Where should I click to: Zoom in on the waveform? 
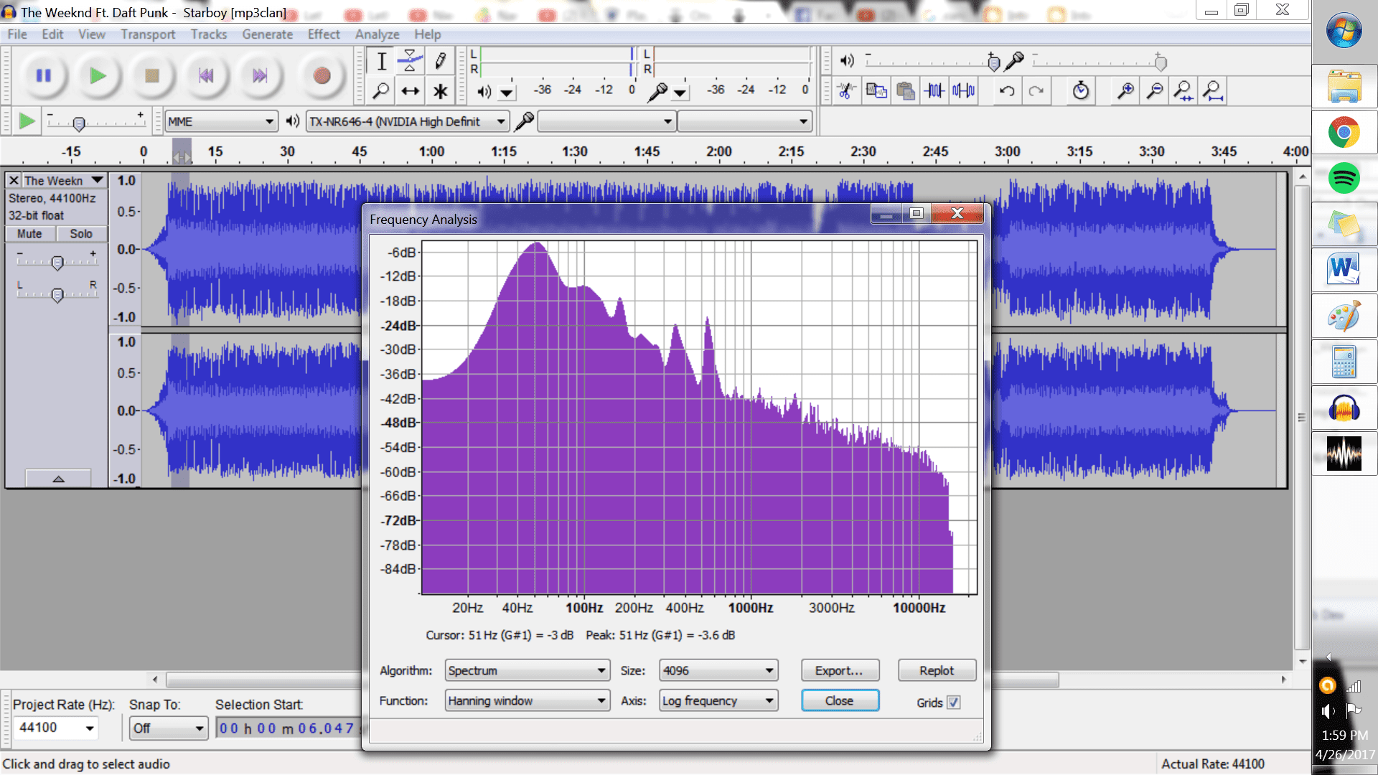[1125, 91]
